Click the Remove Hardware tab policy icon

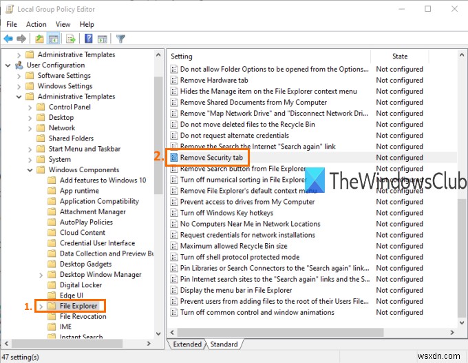coord(174,80)
